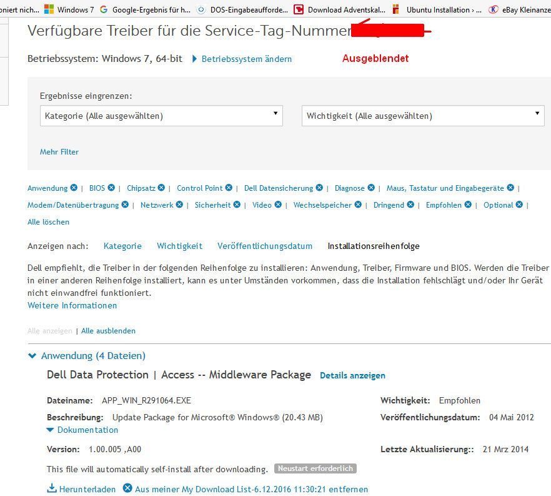Remove the Empfohlen filter tag

[468, 205]
